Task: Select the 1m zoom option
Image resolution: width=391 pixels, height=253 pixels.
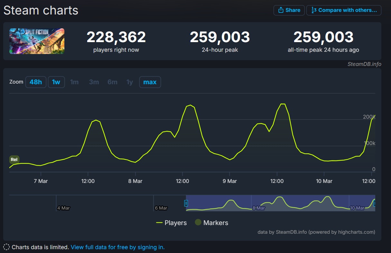Action: (74, 82)
